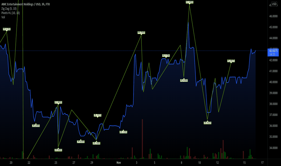281x166 pixels.
Task: Click 38.0000 on the price axis
Action: coord(273,104)
